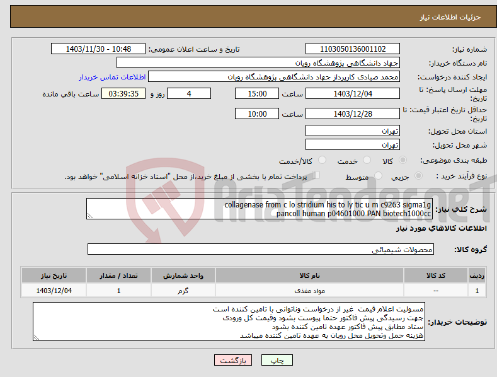Click the product name cell مواد مغذی

click(309, 291)
